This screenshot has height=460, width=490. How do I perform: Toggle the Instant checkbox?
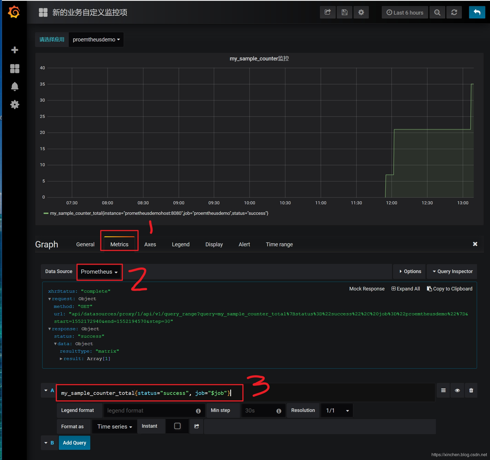click(x=178, y=426)
